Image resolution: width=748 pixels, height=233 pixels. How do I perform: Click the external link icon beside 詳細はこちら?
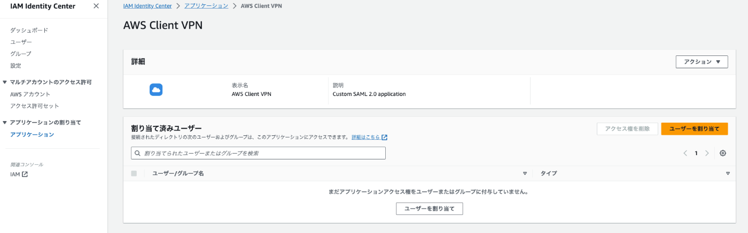pos(385,138)
